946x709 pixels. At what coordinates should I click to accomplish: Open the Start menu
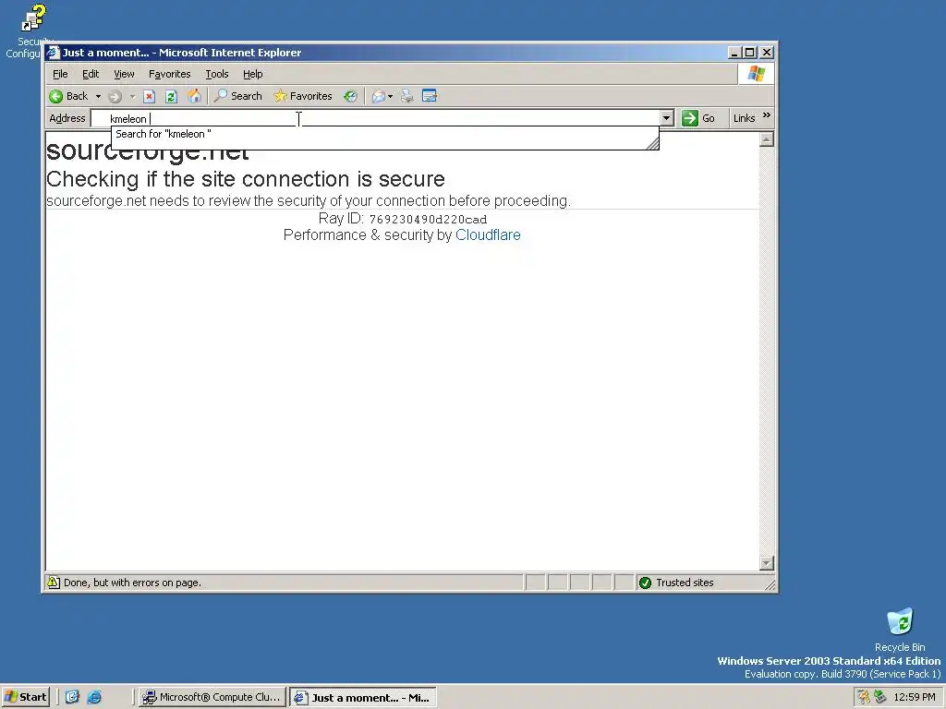[x=25, y=697]
